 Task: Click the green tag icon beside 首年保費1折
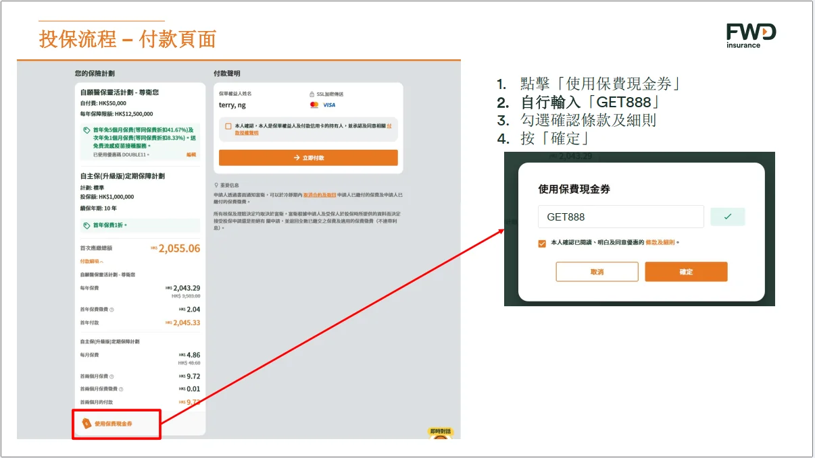click(x=87, y=225)
